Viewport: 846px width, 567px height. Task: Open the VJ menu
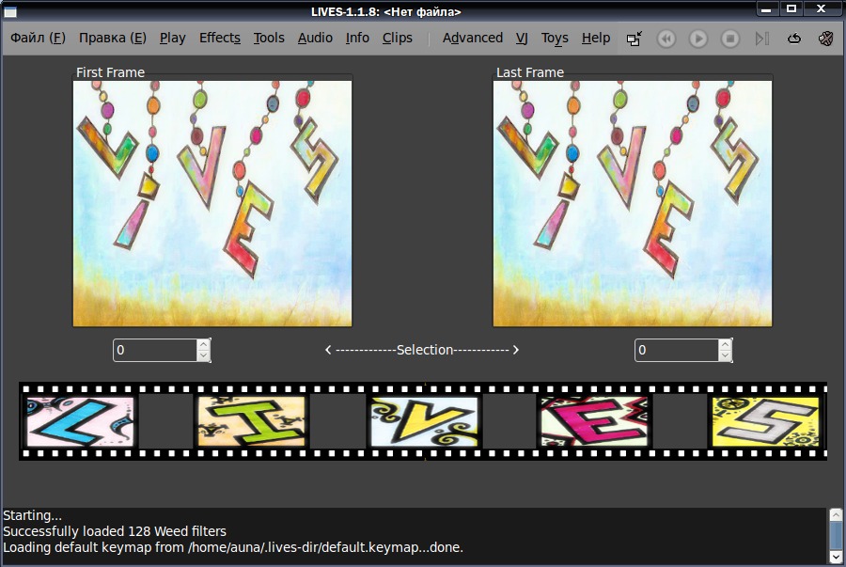(x=522, y=38)
